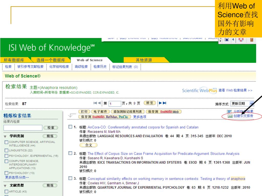Click the 分析检索结果 link

pyautogui.click(x=243, y=111)
